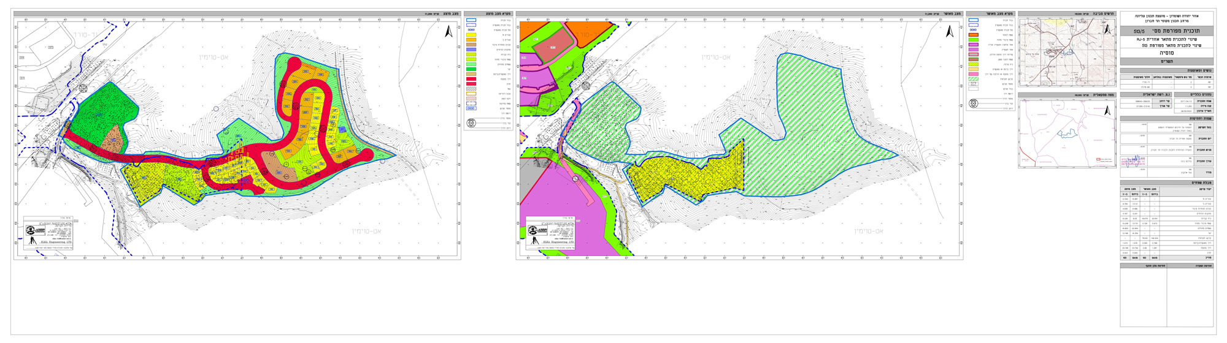Click the סוסיה plan name heading

click(x=1167, y=53)
